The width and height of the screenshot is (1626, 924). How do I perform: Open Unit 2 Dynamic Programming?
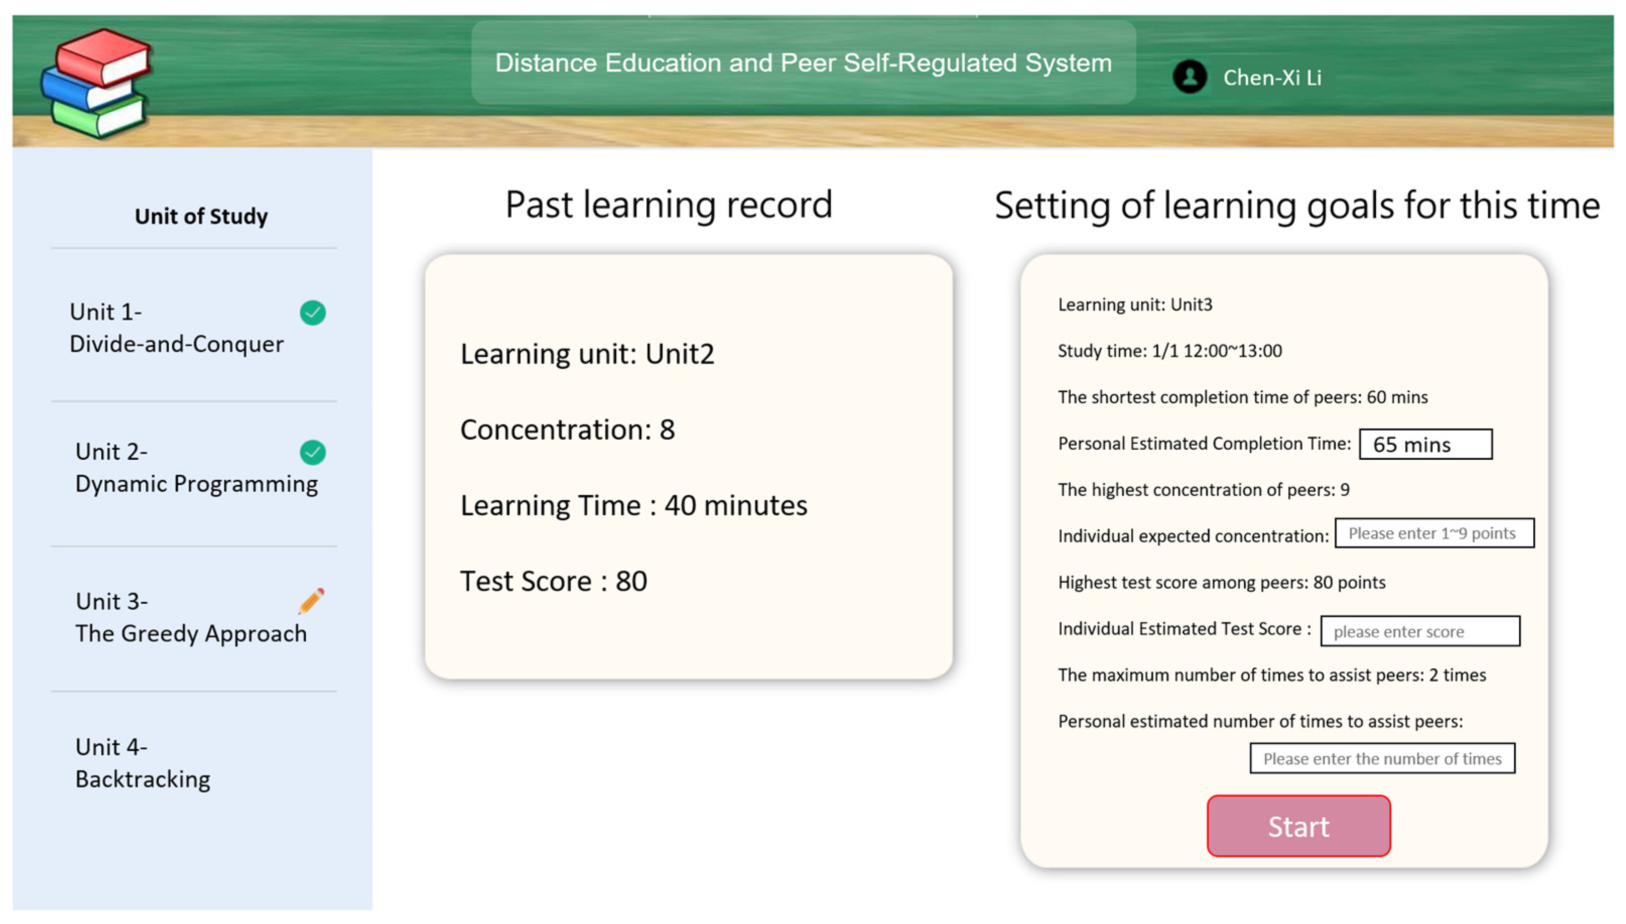(195, 468)
